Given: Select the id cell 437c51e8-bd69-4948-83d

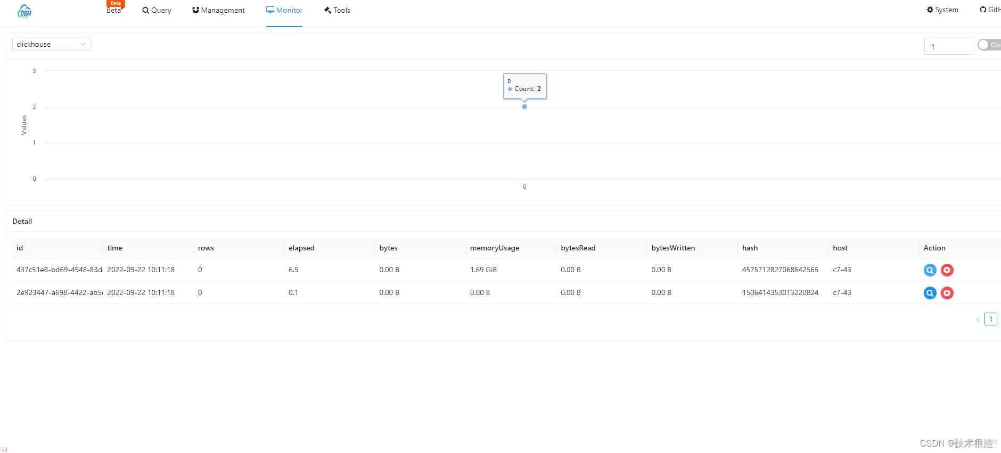Looking at the screenshot, I should point(59,270).
